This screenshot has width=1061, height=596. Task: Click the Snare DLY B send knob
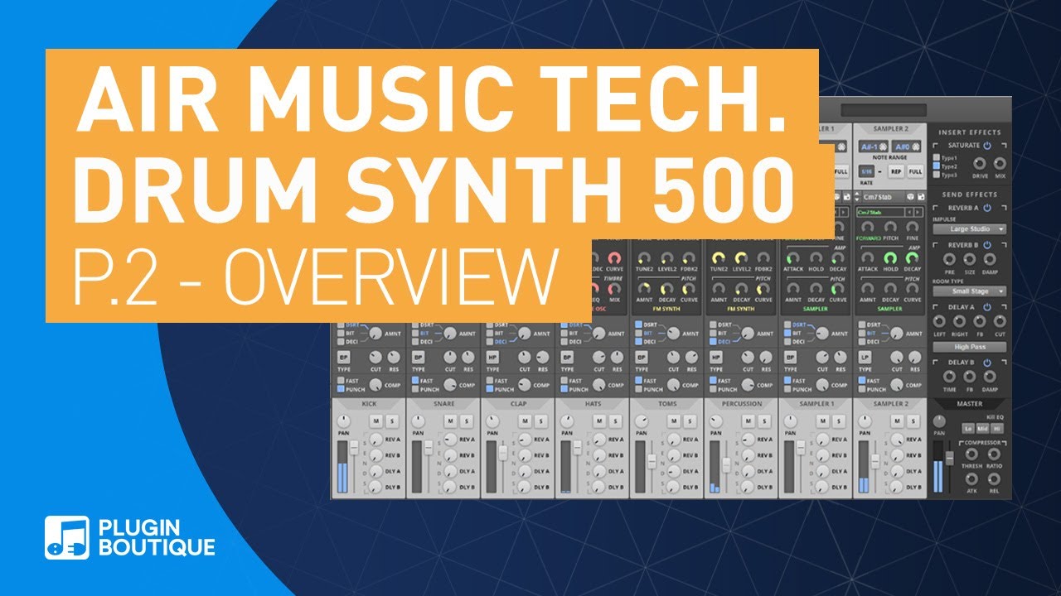pyautogui.click(x=450, y=487)
